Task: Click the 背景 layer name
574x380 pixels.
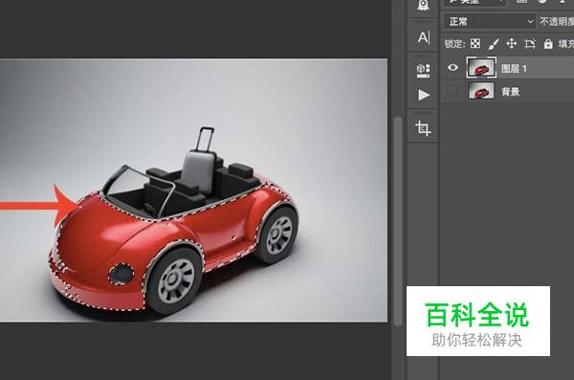Action: [510, 92]
